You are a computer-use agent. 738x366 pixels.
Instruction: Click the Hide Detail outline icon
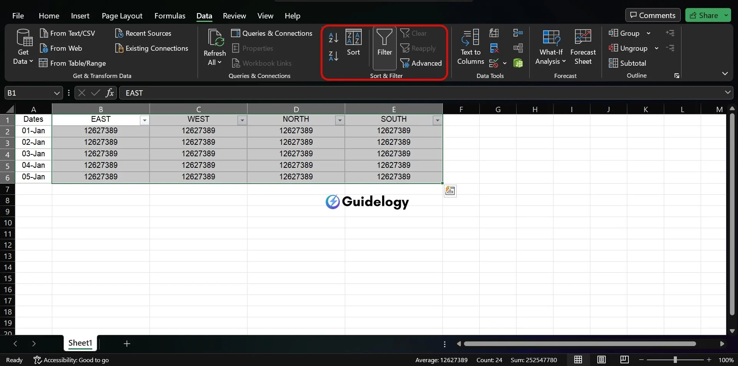click(670, 48)
